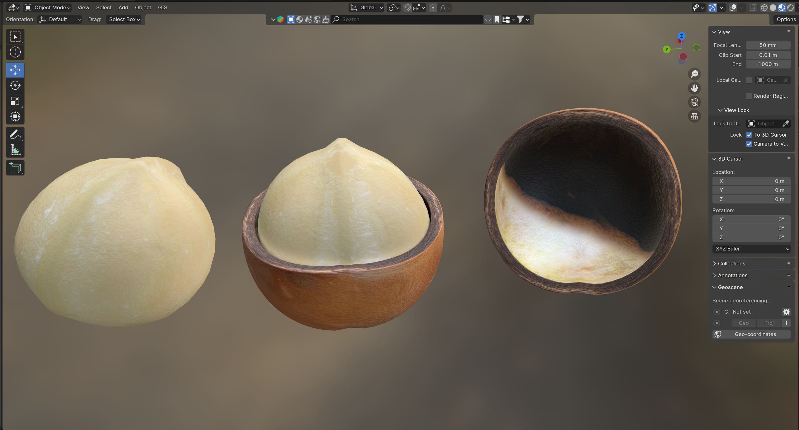The image size is (799, 430).
Task: Toggle camera view navigation icon
Action: (x=694, y=102)
